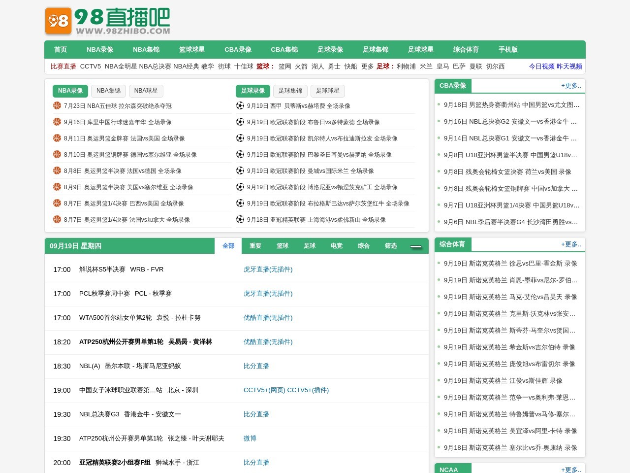Image resolution: width=630 pixels, height=473 pixels.
Task: Open 江俊vs斯佳辉 录像 entry
Action: pos(503,381)
